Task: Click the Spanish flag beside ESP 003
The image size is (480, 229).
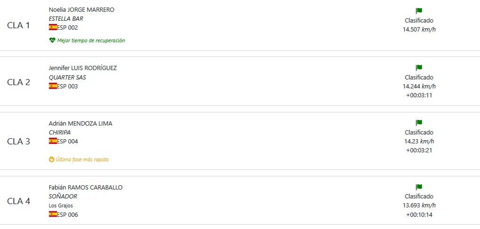Action: pos(53,86)
